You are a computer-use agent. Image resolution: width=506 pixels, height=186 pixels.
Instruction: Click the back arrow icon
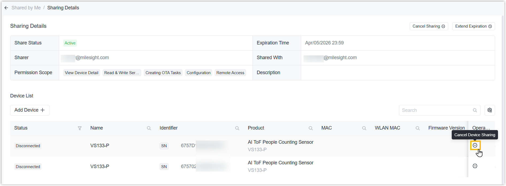6,8
